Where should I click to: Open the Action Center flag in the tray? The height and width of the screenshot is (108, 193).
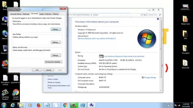click(176, 105)
